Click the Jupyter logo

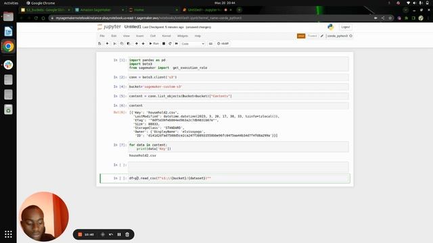[x=109, y=27]
